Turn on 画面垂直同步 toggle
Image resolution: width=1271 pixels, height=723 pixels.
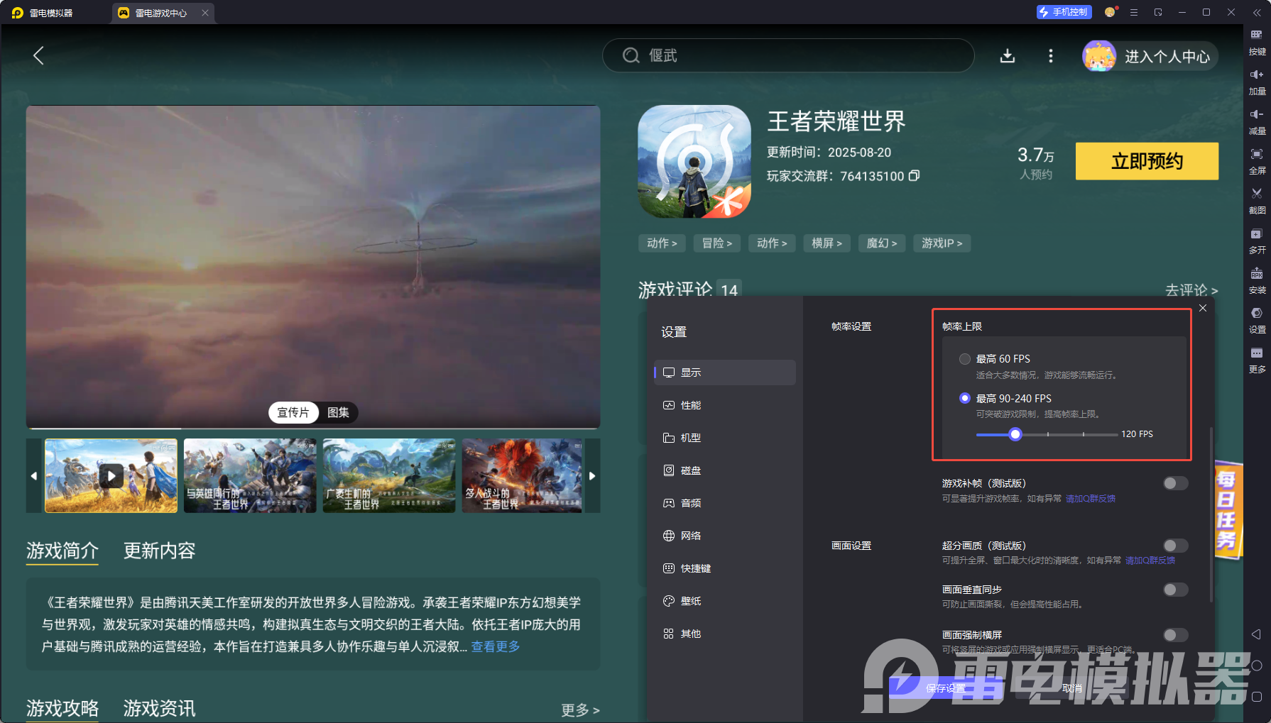[x=1174, y=590]
